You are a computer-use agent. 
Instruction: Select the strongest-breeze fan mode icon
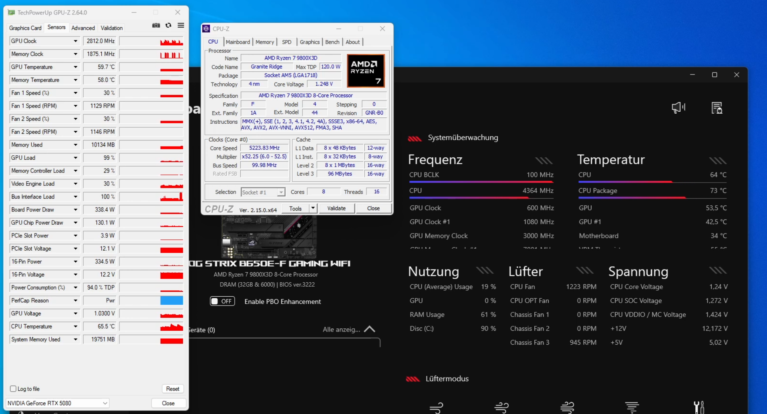[x=567, y=408]
